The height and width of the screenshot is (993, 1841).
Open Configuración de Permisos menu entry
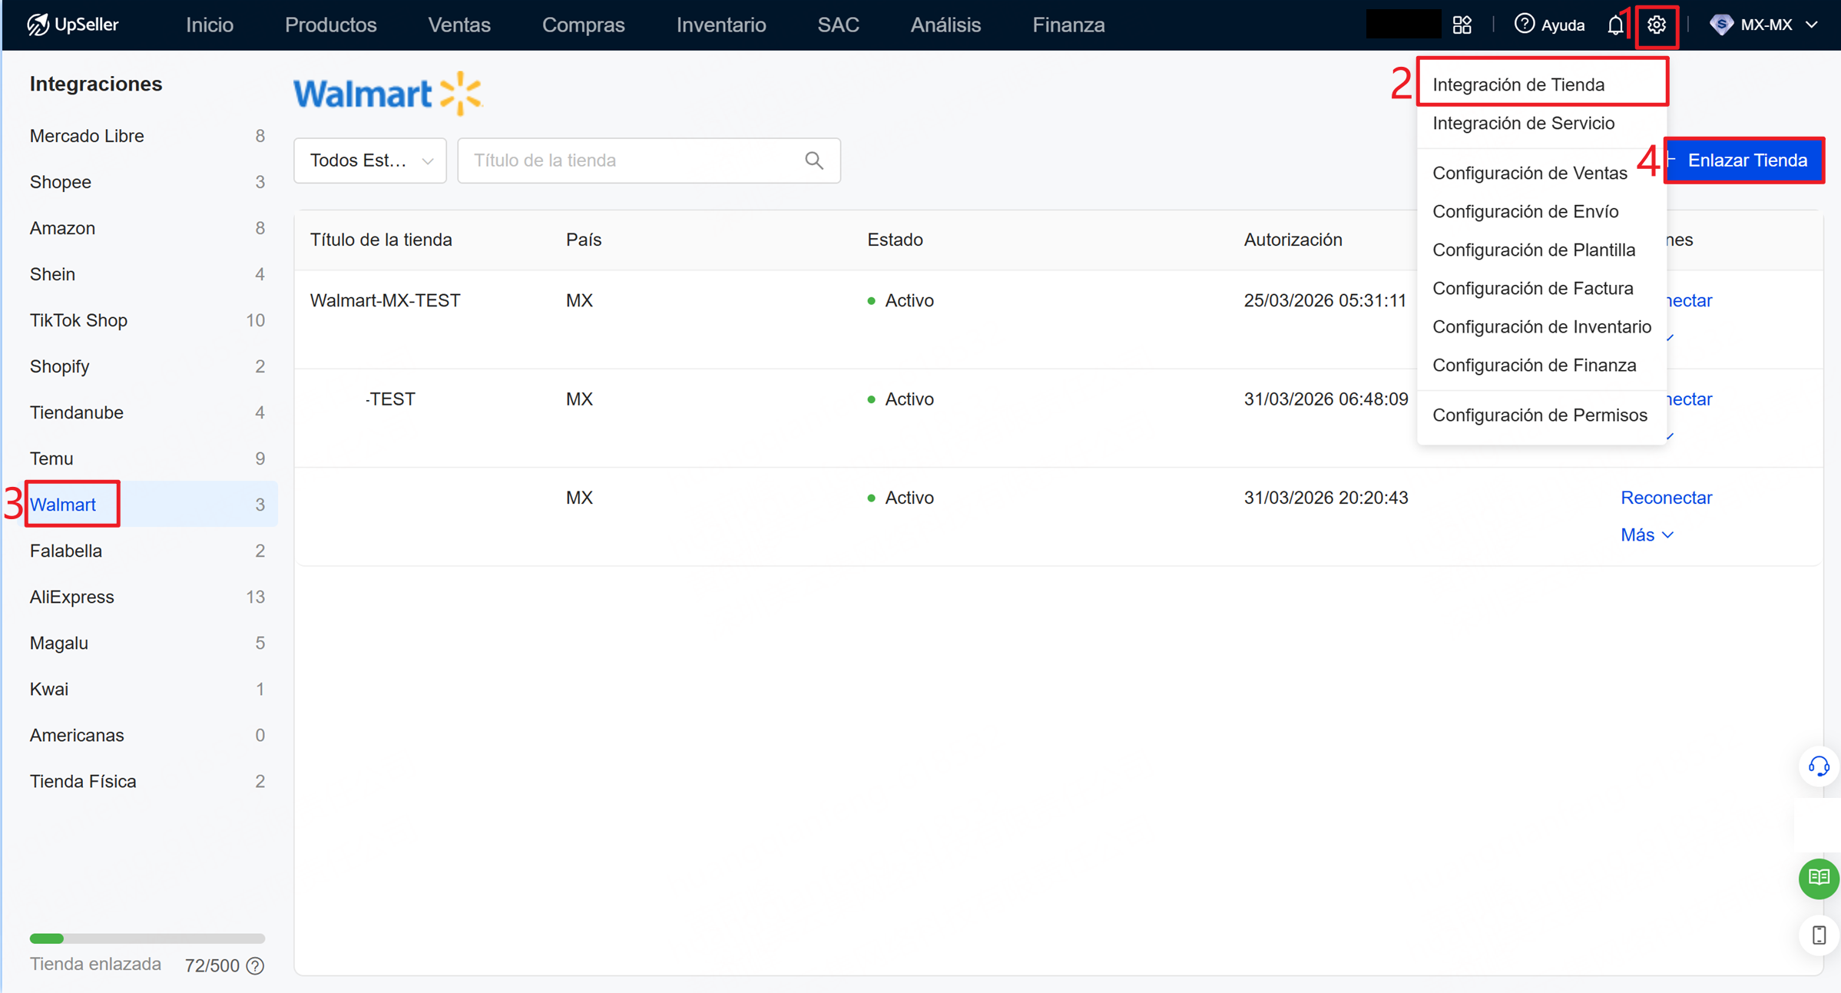pos(1539,415)
